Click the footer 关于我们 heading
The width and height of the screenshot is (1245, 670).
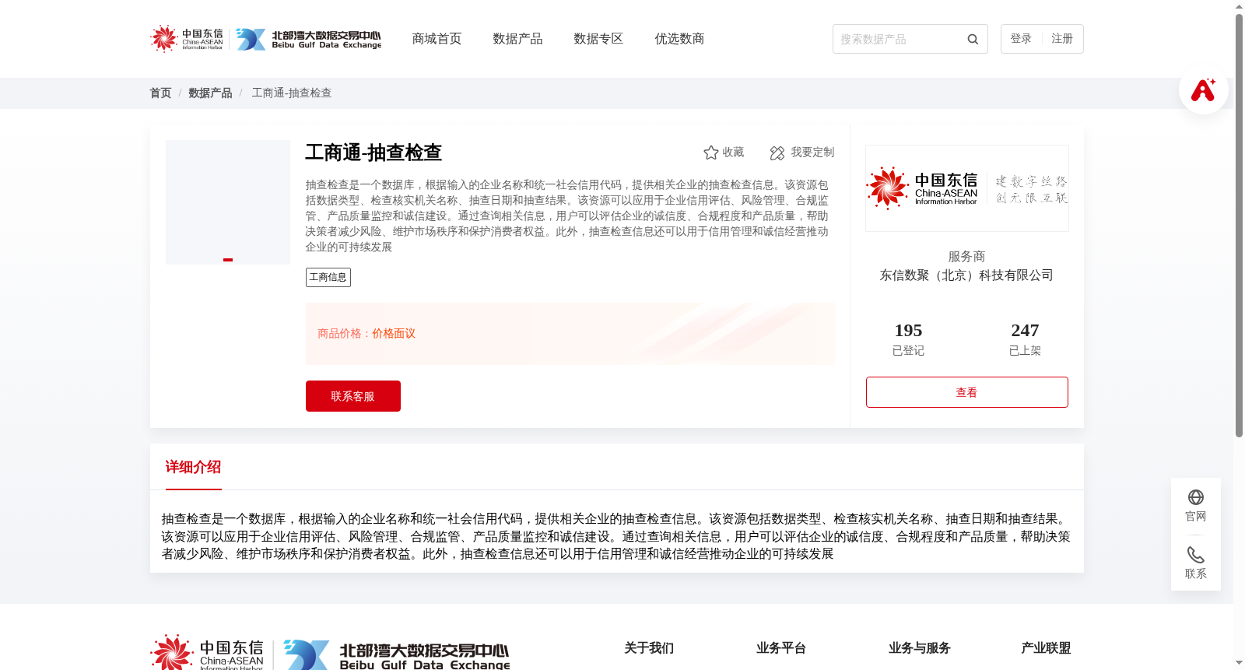point(649,648)
